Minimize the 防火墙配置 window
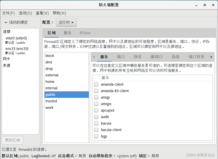 point(196,5)
